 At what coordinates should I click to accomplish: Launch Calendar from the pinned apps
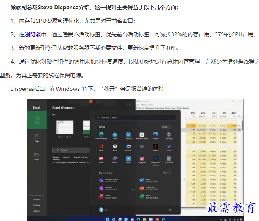coord(128,136)
